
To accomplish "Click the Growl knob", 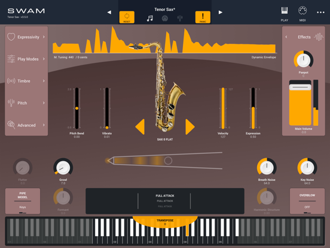I will point(63,168).
